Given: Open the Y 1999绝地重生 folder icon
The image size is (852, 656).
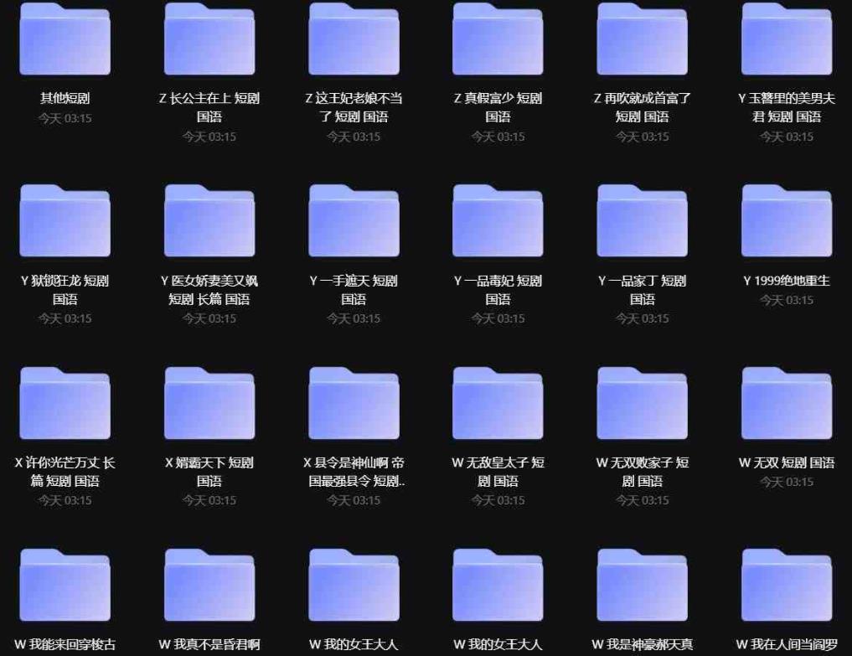Looking at the screenshot, I should (x=787, y=221).
